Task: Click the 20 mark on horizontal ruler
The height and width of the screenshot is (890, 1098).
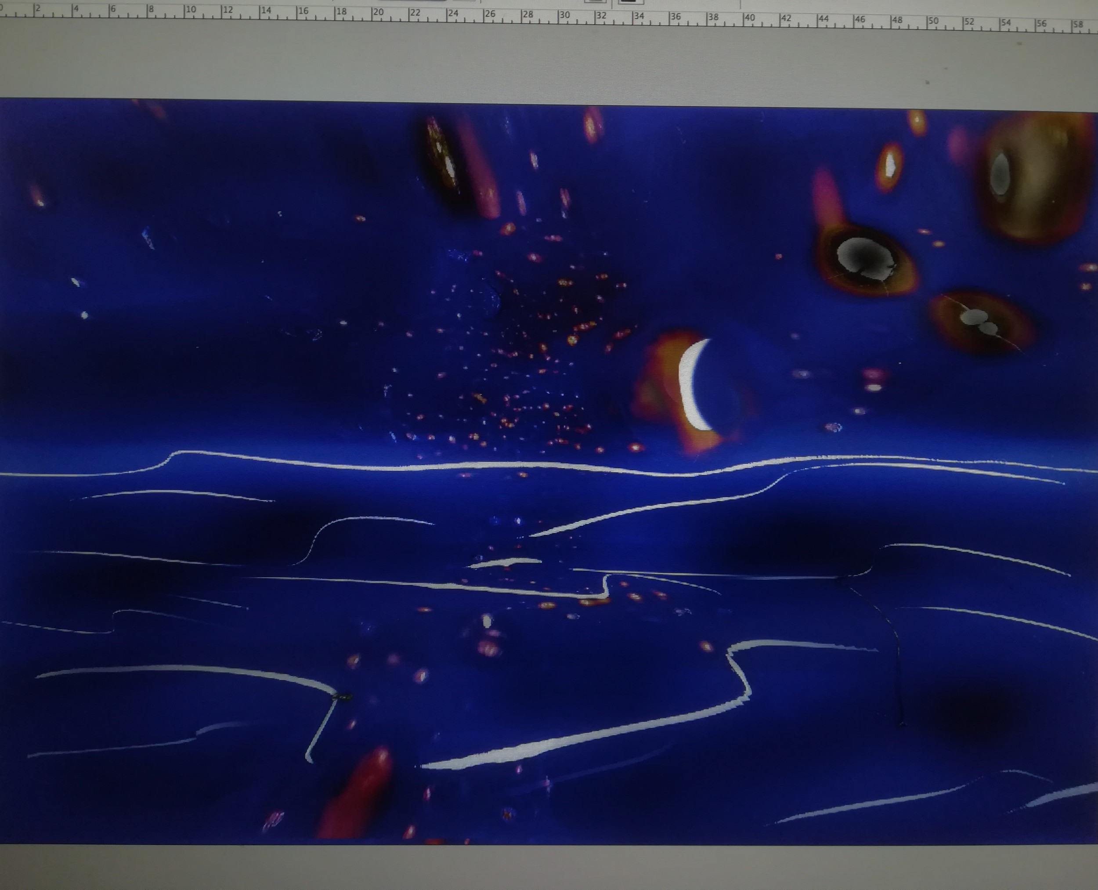Action: click(378, 13)
